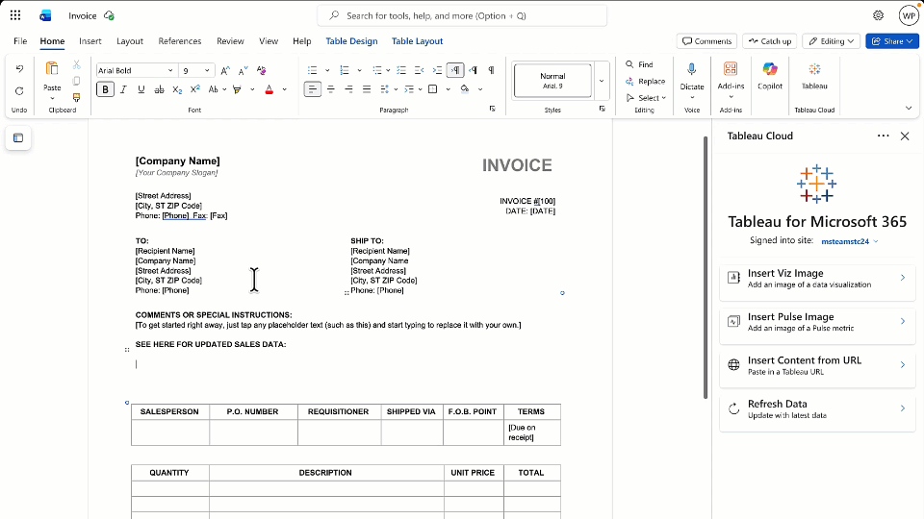Open the Add-ins gallery
Viewport: 924px width, 519px height.
tap(731, 75)
